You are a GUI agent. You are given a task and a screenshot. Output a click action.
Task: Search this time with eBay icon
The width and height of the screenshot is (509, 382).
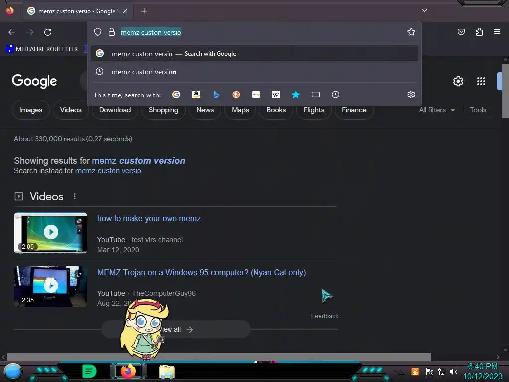tap(256, 95)
